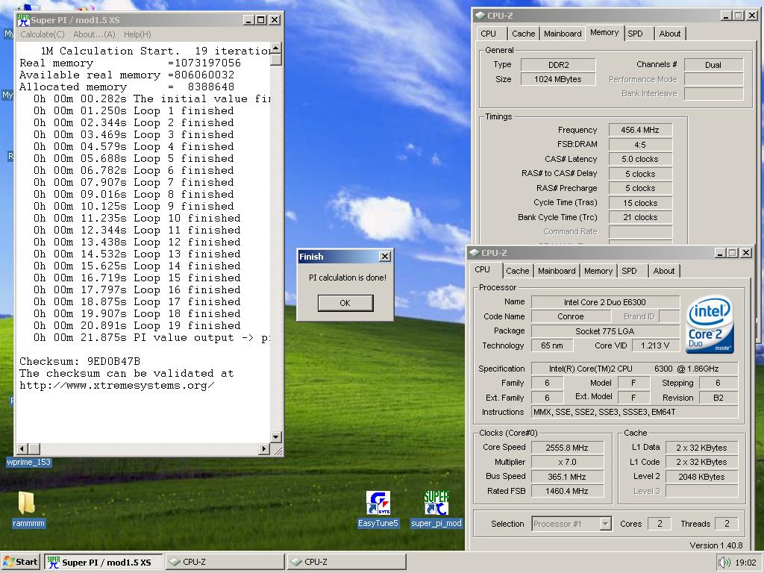The height and width of the screenshot is (573, 764).
Task: Click the Code Name field Conroe
Action: pos(571,316)
